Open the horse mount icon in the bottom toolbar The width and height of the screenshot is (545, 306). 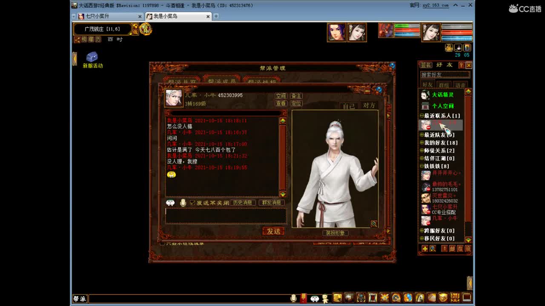419,297
